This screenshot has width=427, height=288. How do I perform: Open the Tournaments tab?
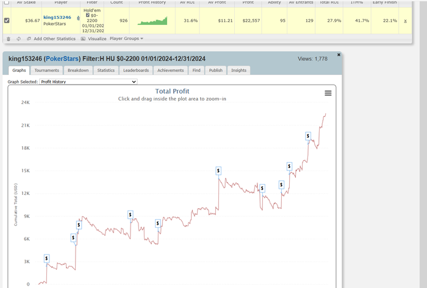tap(47, 70)
